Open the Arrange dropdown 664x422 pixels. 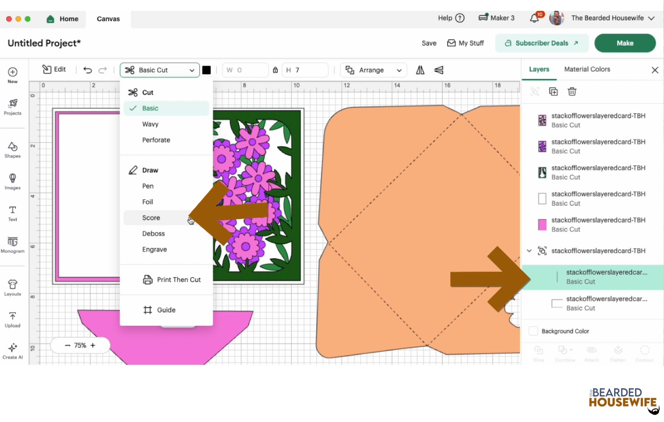click(373, 70)
